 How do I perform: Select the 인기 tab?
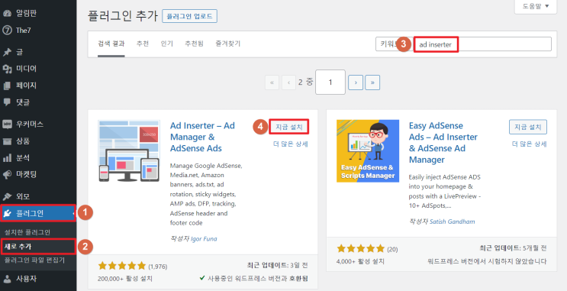pos(166,44)
